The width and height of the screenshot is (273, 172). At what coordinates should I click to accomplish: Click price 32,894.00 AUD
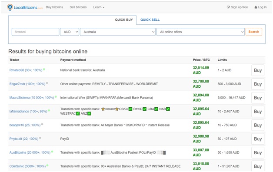201,98
